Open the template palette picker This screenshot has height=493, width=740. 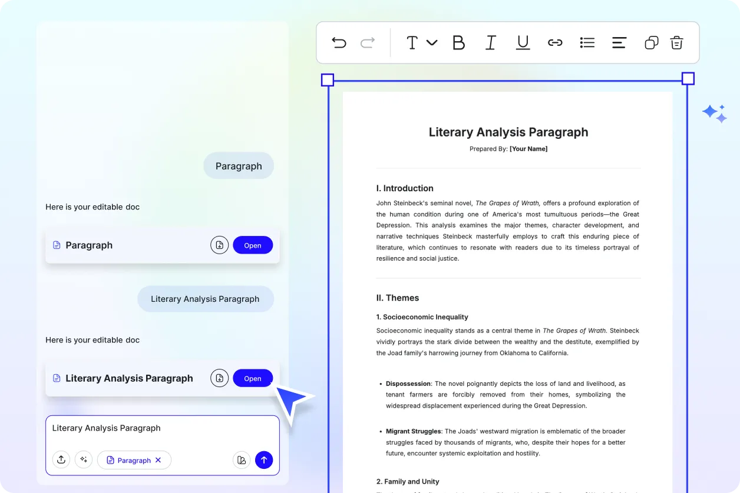[242, 460]
